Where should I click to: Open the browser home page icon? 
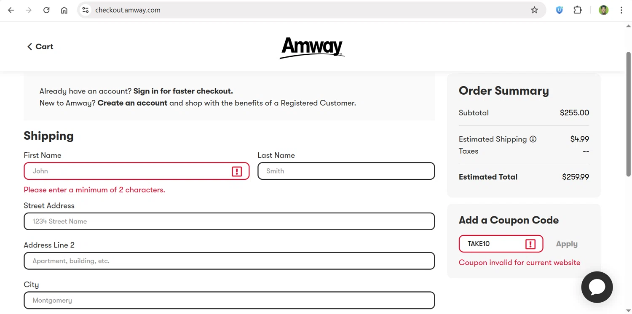coord(64,10)
